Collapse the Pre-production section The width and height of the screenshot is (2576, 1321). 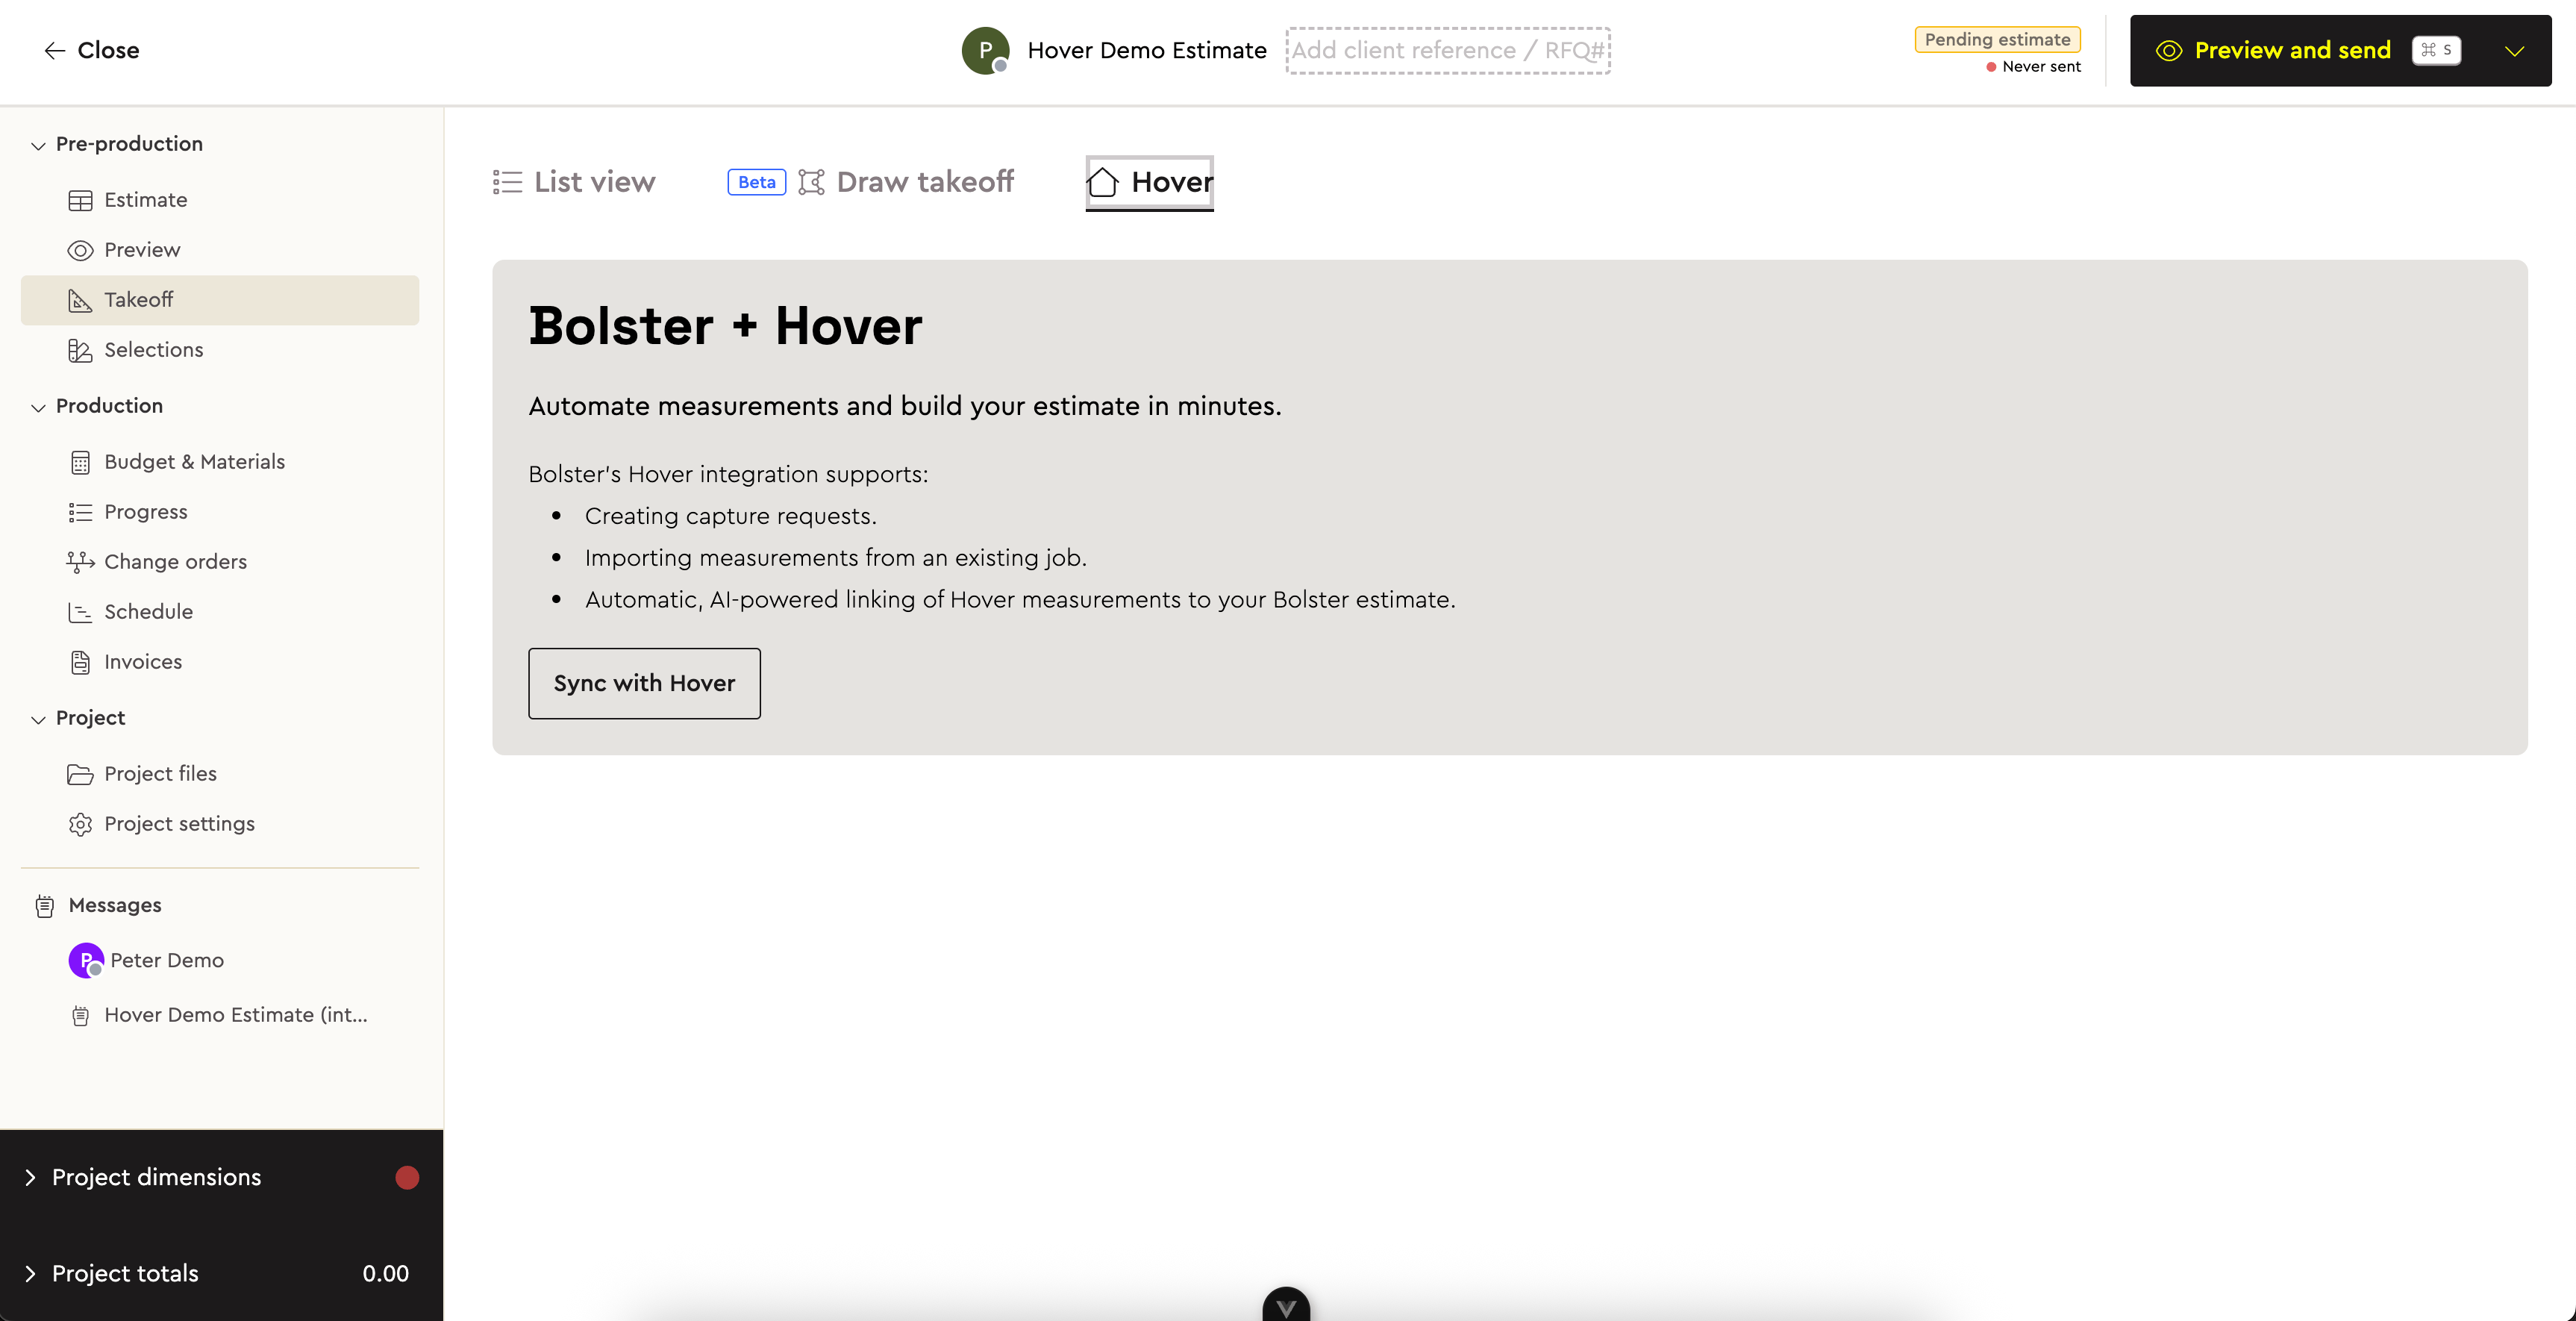click(x=38, y=145)
